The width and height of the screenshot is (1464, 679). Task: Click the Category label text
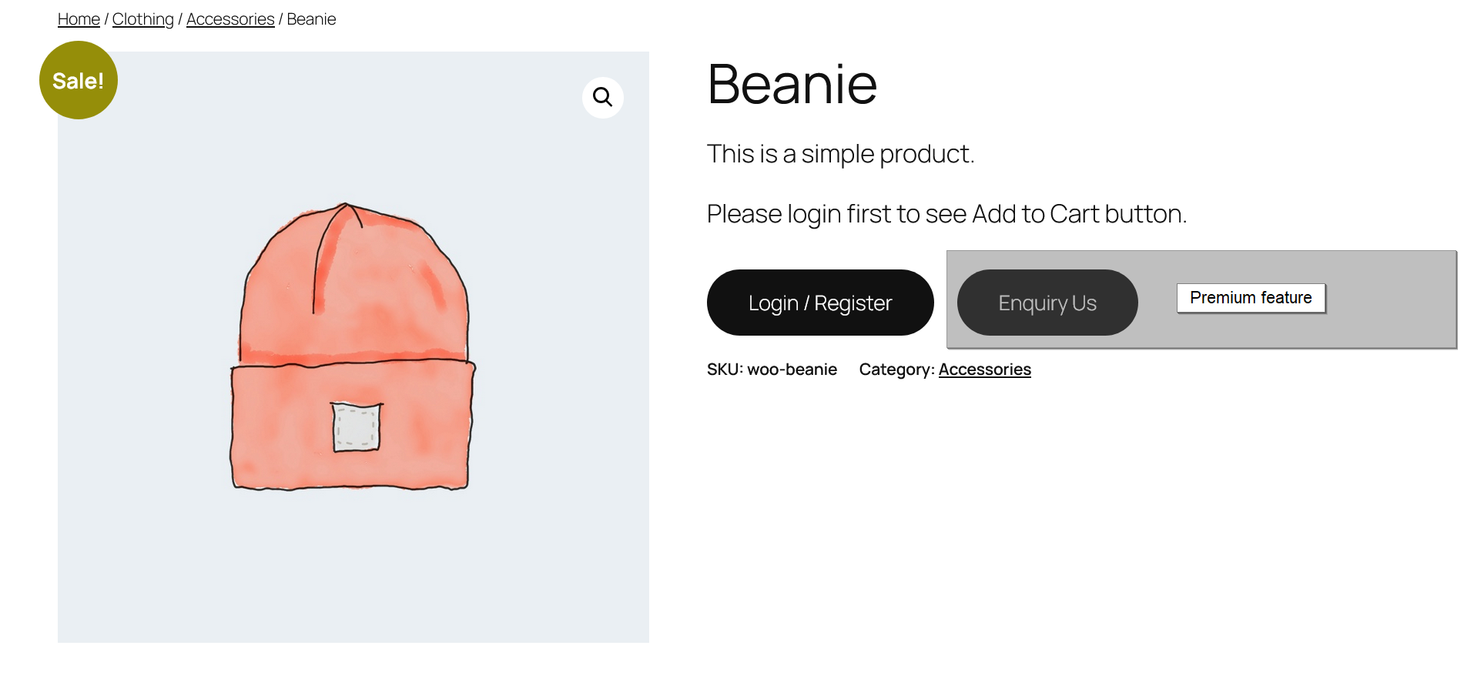pos(896,370)
